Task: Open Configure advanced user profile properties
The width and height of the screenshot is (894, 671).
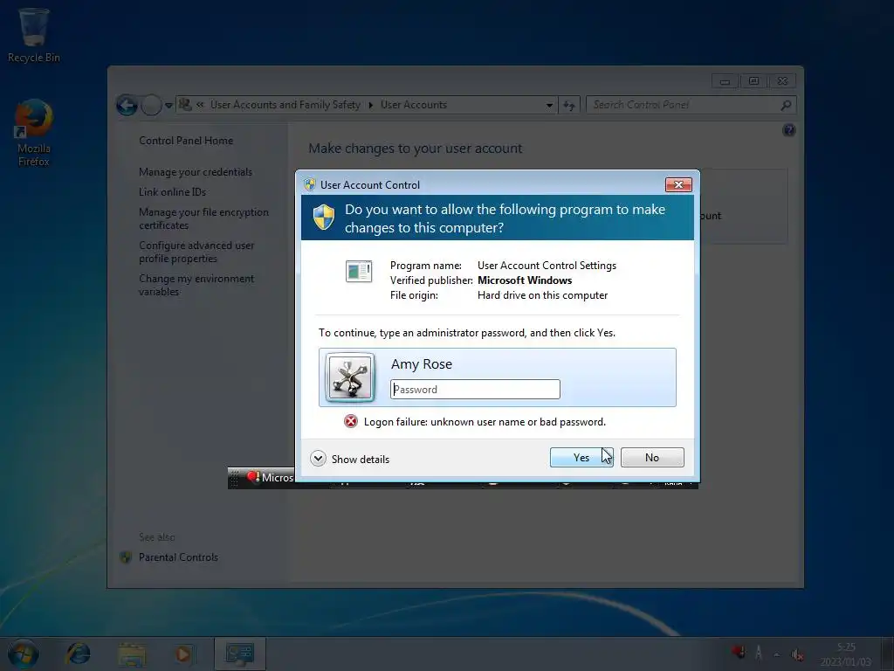Action: click(196, 252)
